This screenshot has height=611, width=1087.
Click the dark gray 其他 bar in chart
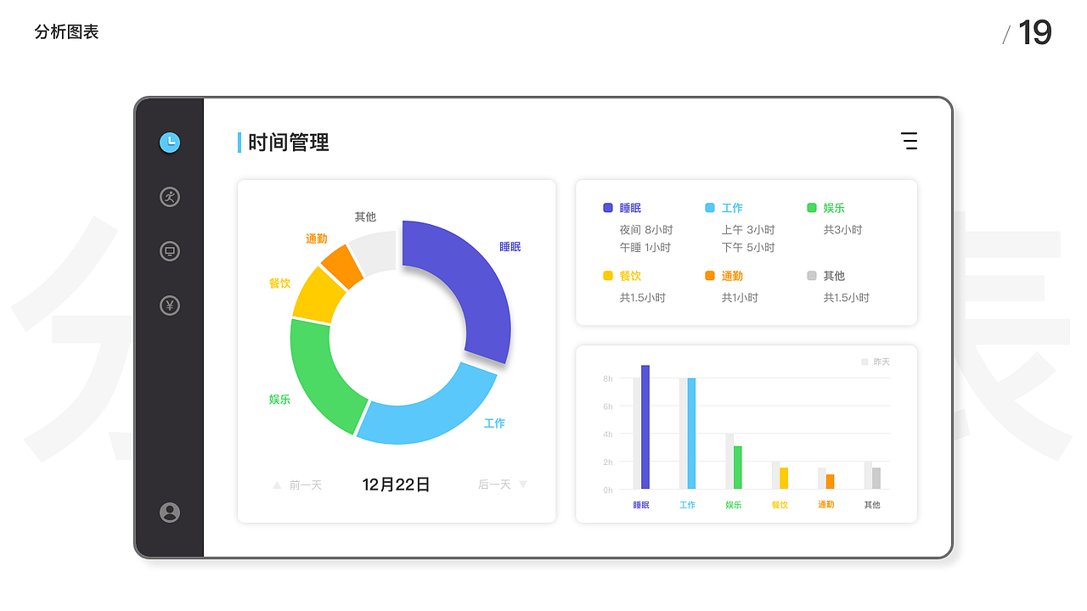click(x=876, y=479)
